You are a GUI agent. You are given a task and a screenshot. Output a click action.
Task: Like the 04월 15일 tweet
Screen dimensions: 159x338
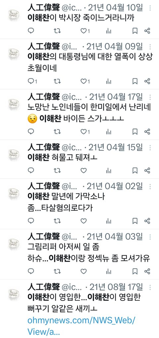[x=83, y=171]
